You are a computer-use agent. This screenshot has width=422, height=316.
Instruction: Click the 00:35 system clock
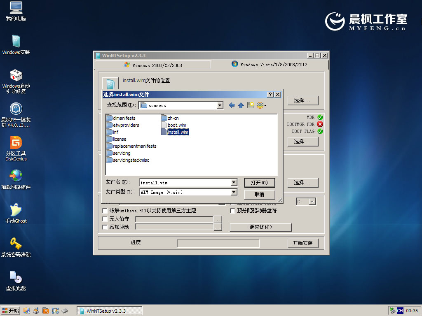[x=412, y=311]
